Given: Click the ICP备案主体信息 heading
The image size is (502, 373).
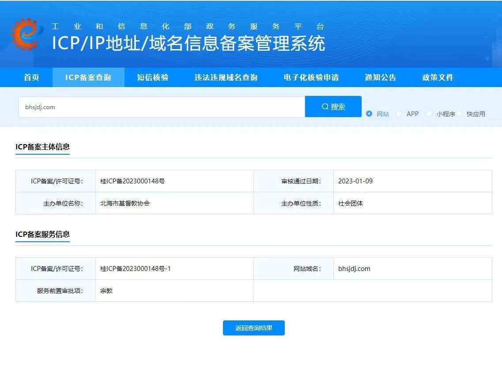Looking at the screenshot, I should (x=42, y=147).
